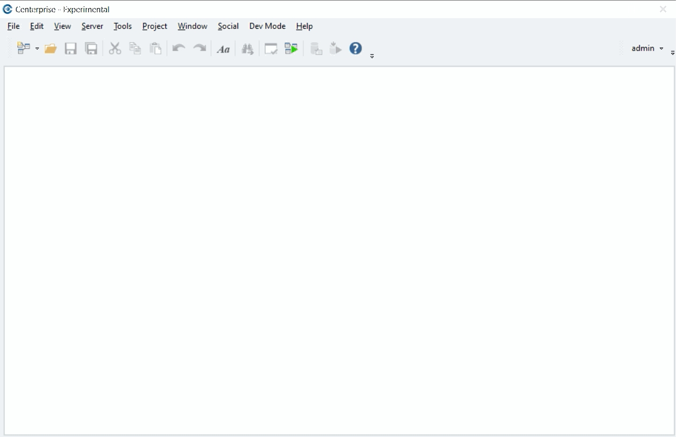Click the Copy icon in toolbar
Viewport: 677px width, 437px height.
point(135,49)
